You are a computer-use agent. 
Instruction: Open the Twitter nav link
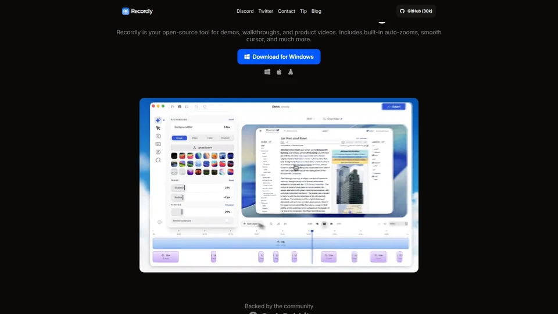coord(266,11)
